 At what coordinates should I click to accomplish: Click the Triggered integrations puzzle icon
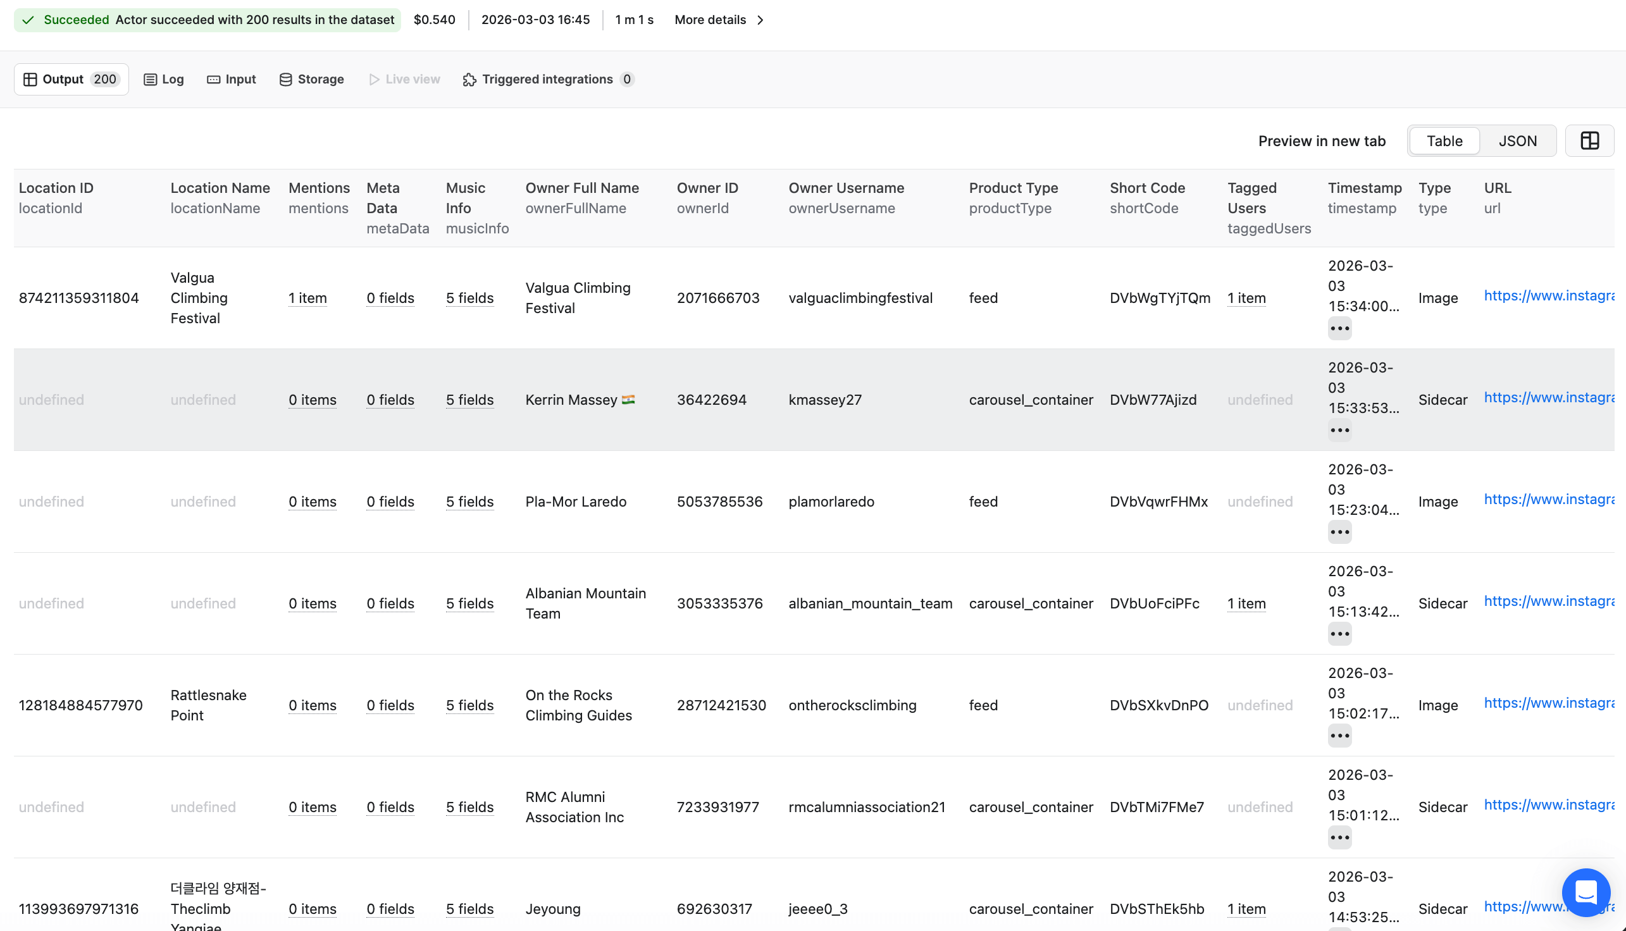tap(469, 79)
